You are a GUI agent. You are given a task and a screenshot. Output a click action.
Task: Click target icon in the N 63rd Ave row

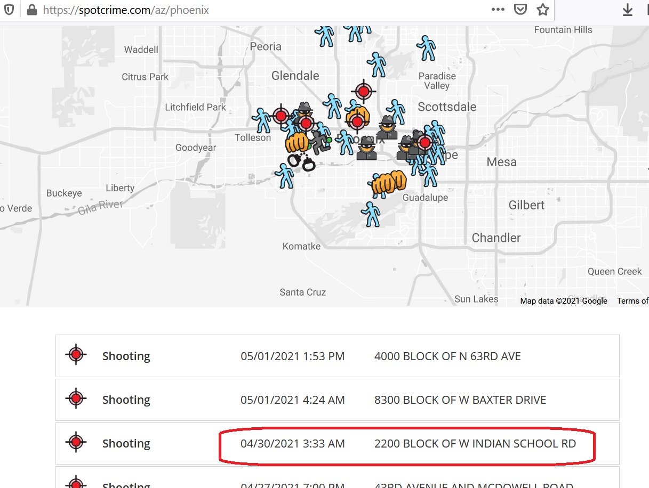[x=76, y=355]
